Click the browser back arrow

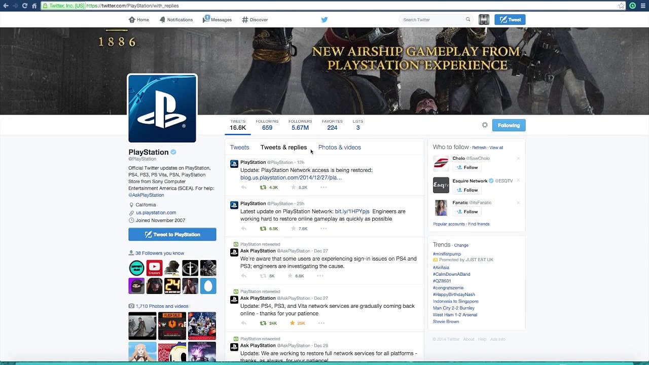(6, 6)
